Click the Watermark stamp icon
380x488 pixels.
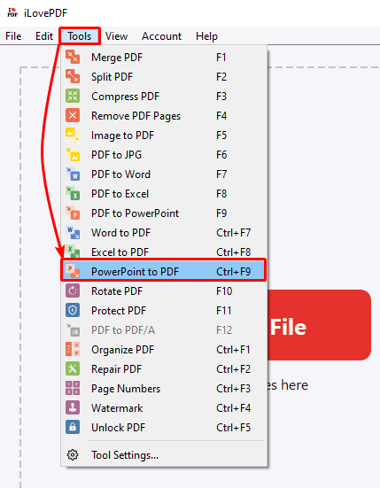73,408
